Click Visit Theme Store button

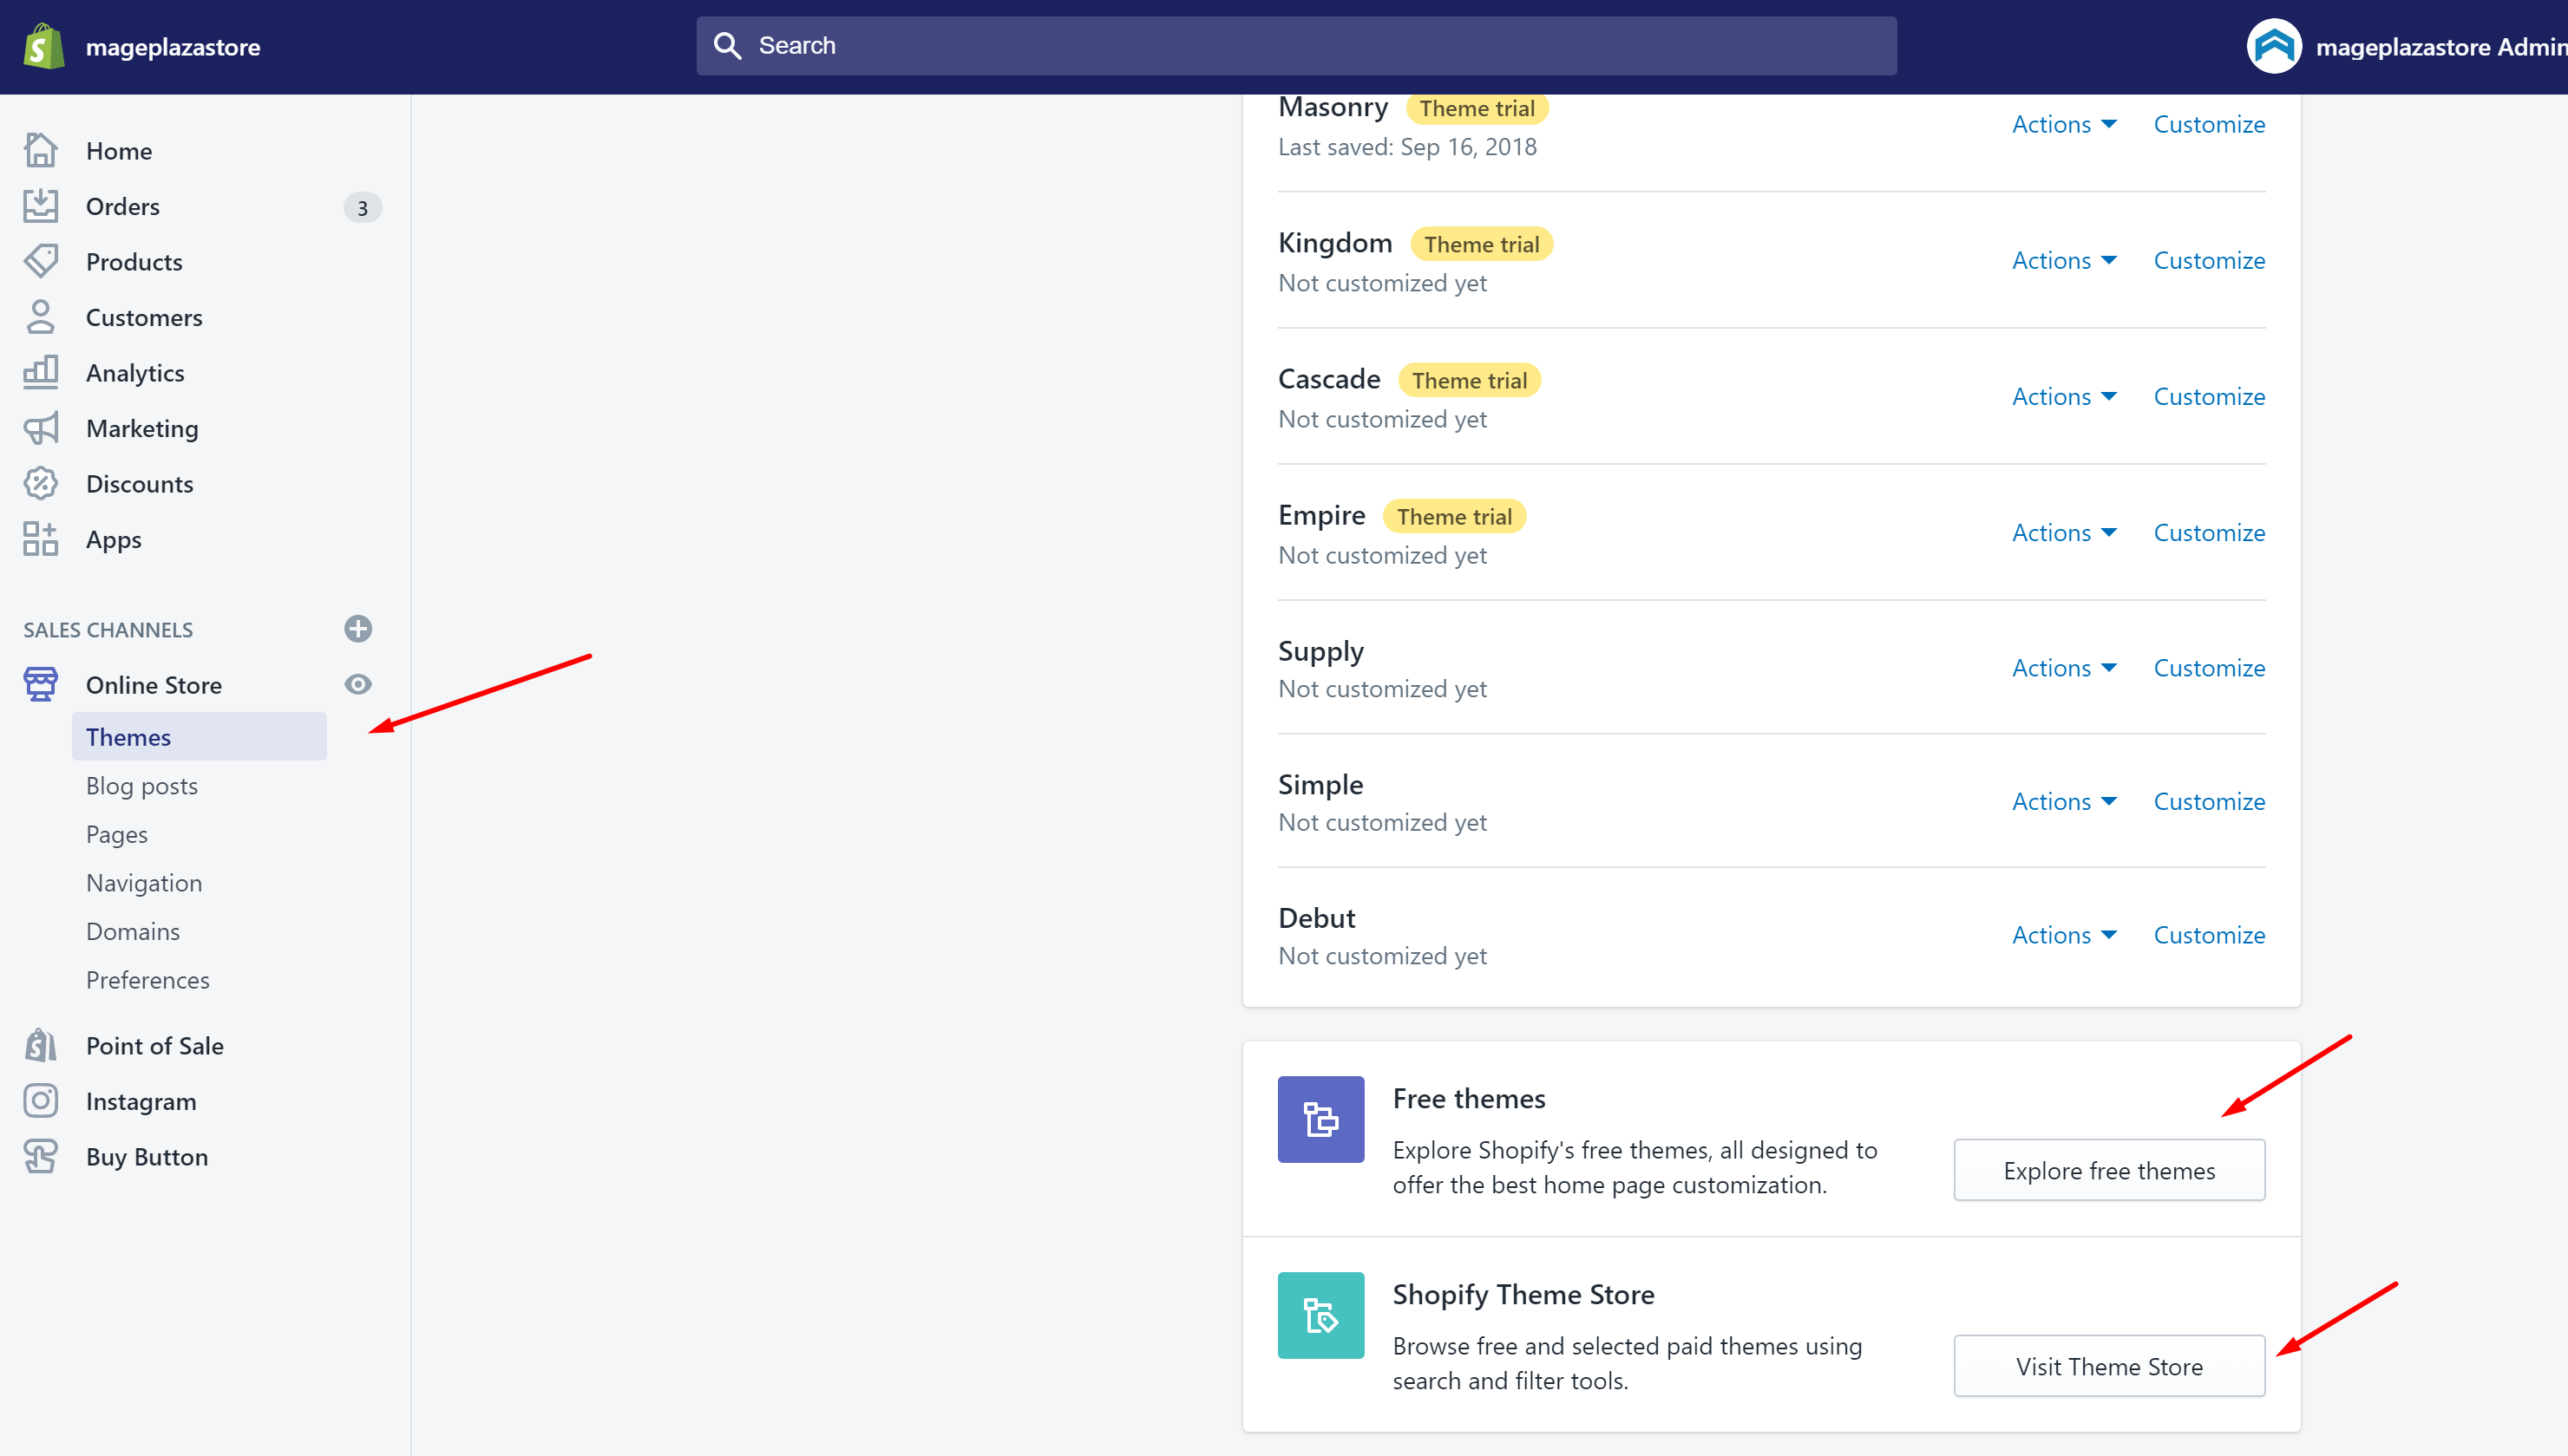(2109, 1366)
